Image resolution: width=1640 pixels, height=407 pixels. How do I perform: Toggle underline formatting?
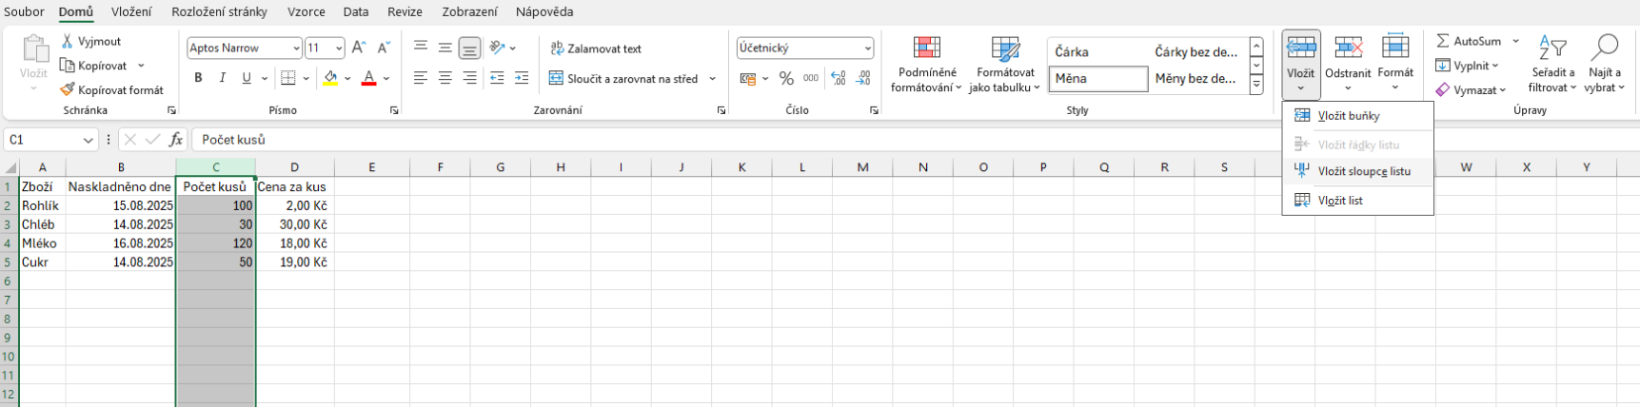tap(247, 78)
